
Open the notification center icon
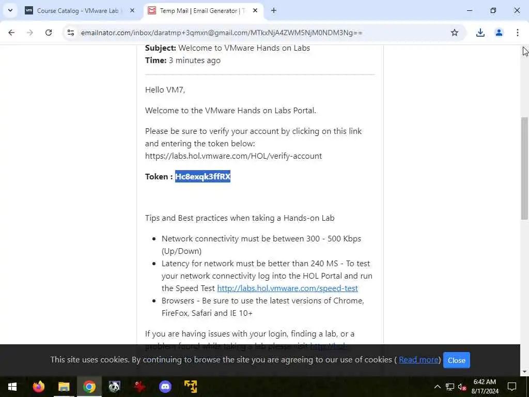click(x=512, y=387)
